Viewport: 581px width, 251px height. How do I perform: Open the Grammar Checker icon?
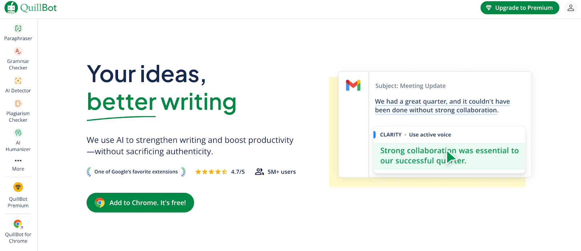pyautogui.click(x=18, y=52)
